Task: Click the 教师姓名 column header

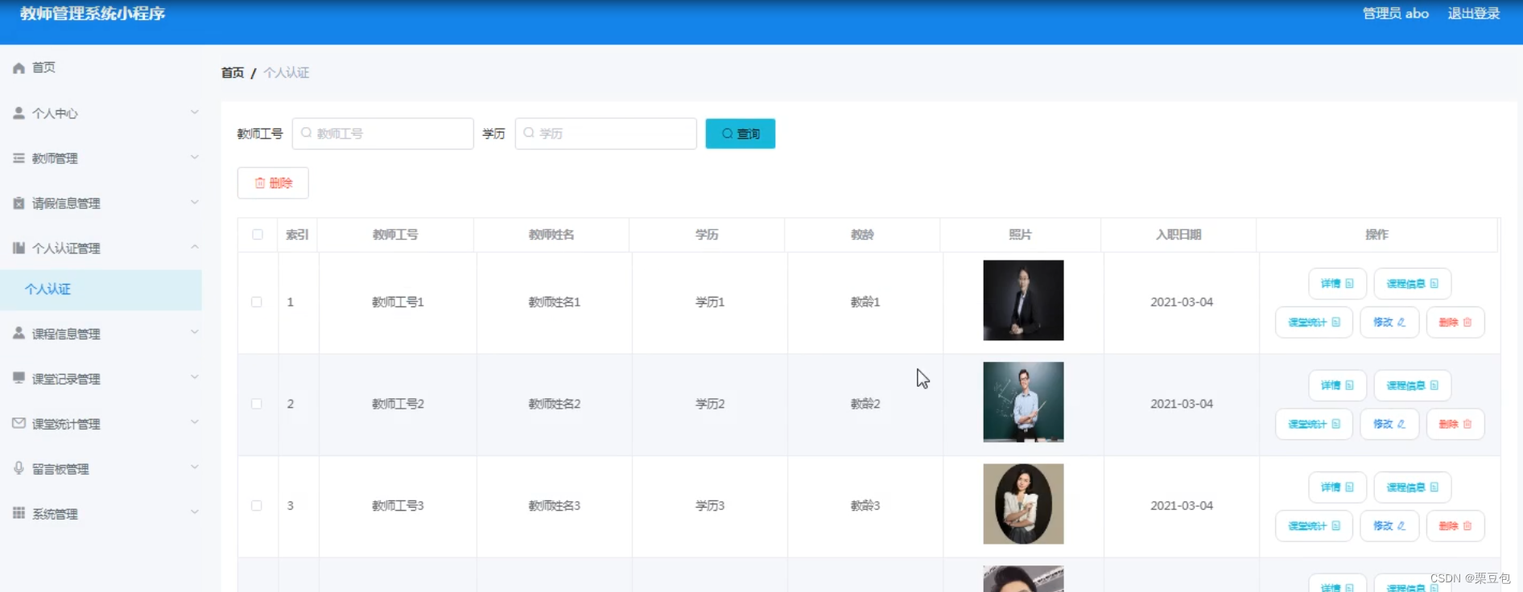Action: [x=551, y=235]
